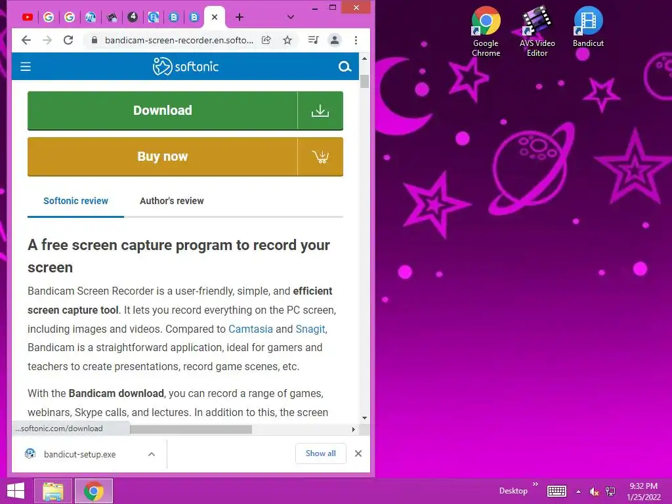Image resolution: width=672 pixels, height=504 pixels.
Task: Open the touch keyboard taskbar icon
Action: pyautogui.click(x=556, y=491)
